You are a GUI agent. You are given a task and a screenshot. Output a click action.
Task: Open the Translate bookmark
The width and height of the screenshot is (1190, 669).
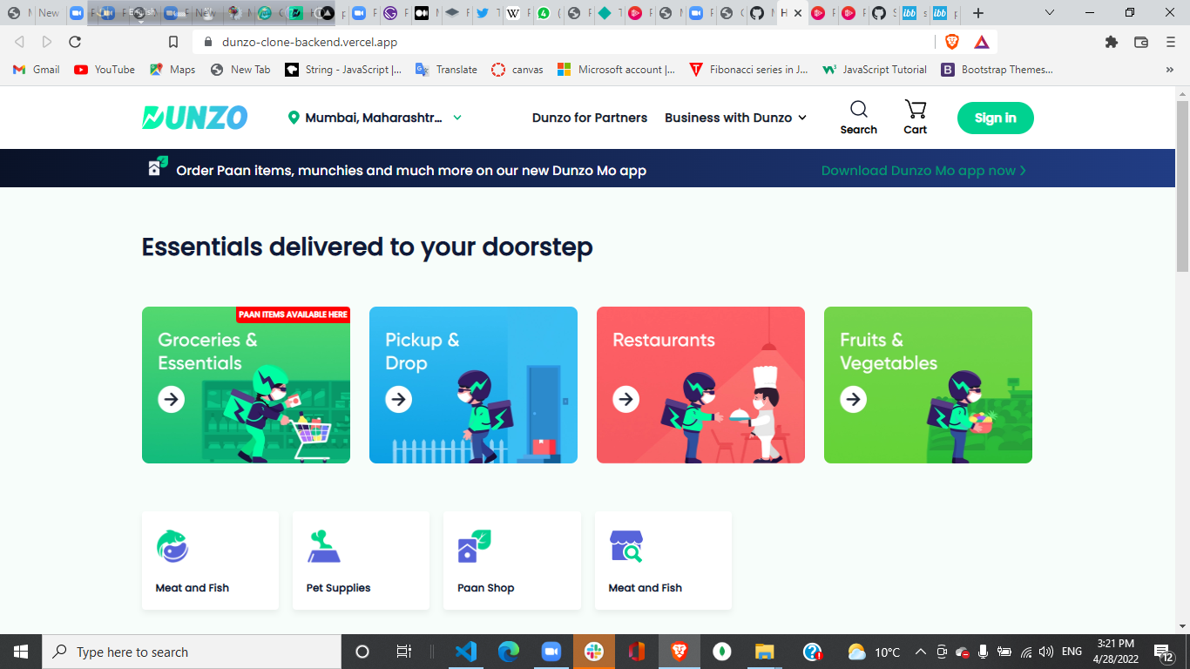point(447,70)
